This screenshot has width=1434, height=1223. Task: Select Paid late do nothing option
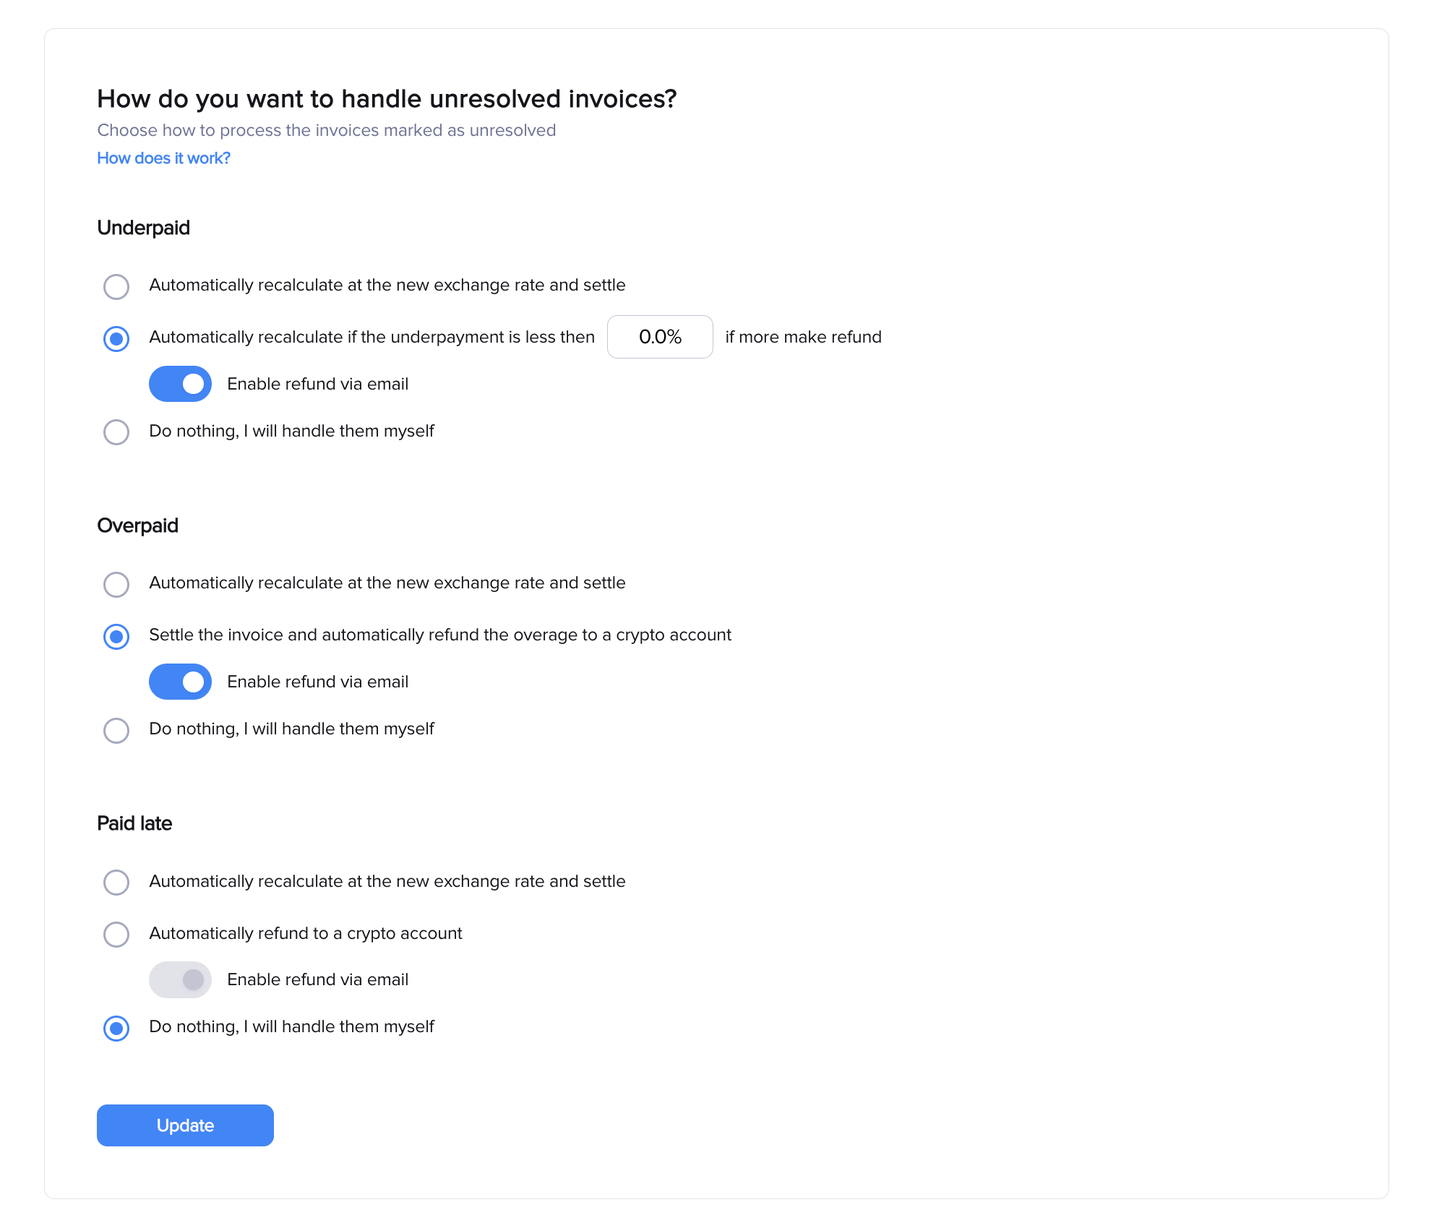coord(116,1028)
